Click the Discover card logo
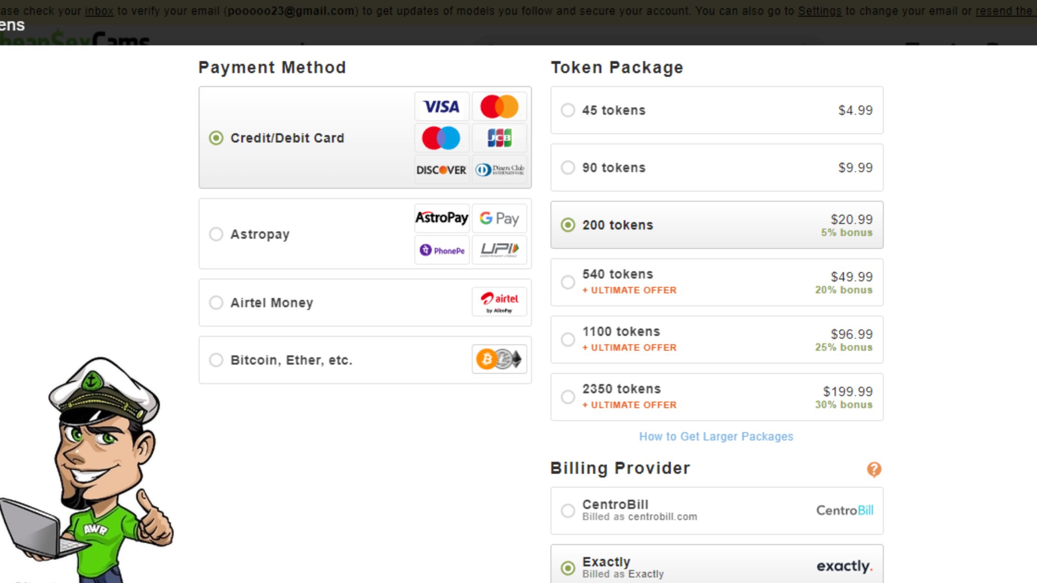 click(x=442, y=170)
